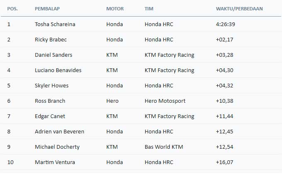
Task: Click Edgar Canet's name
Action: 50,116
